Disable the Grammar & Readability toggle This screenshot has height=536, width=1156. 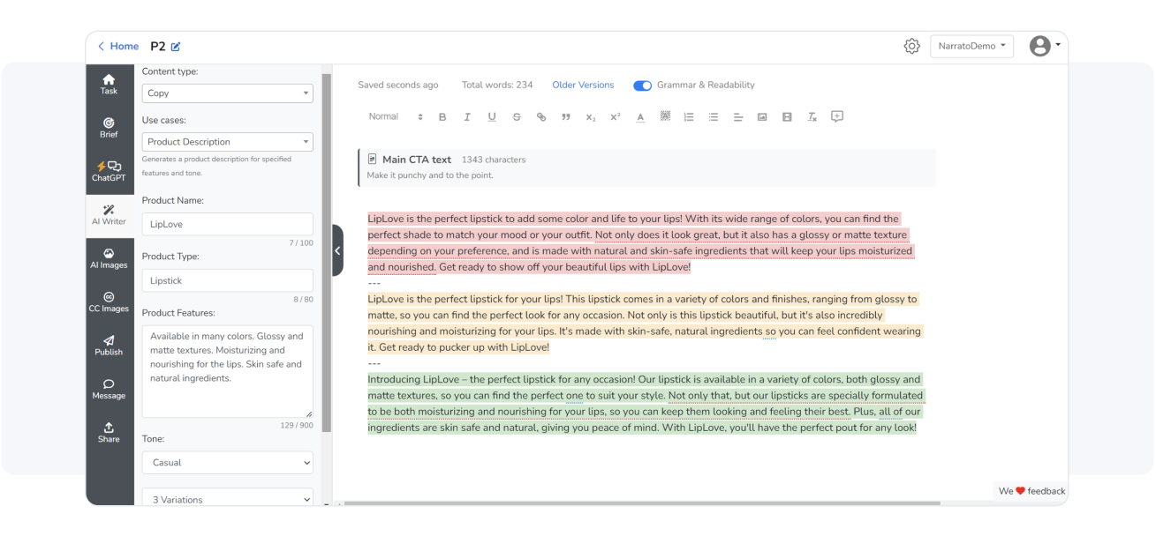pyautogui.click(x=642, y=86)
